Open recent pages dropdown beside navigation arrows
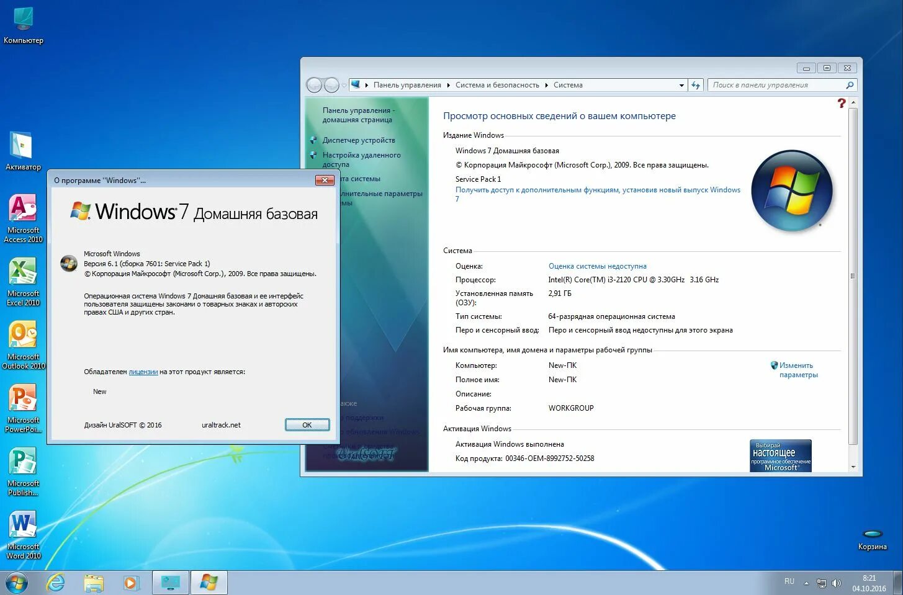This screenshot has width=903, height=595. coord(344,86)
